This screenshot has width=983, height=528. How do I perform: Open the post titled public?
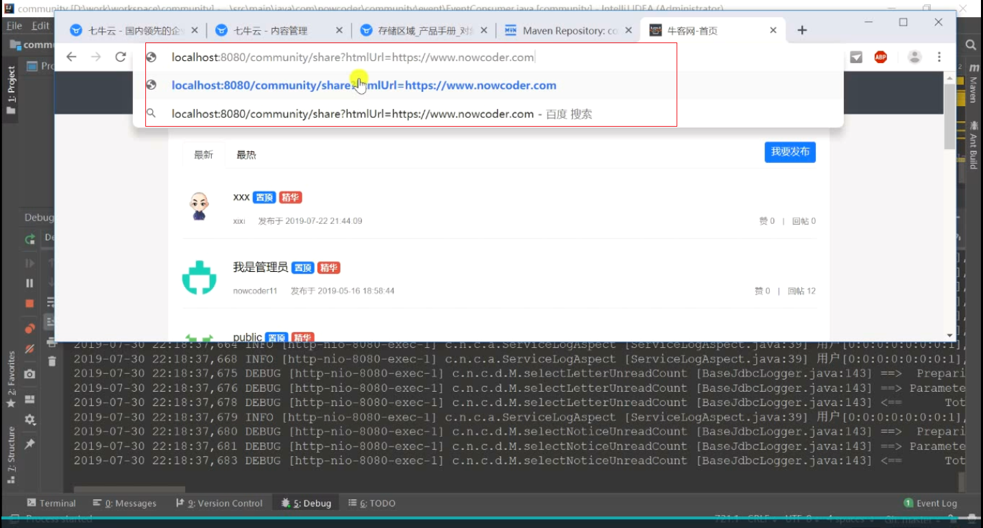coord(247,337)
